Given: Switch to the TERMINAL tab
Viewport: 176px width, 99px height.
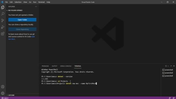Looking at the screenshot, I should click(78, 66).
